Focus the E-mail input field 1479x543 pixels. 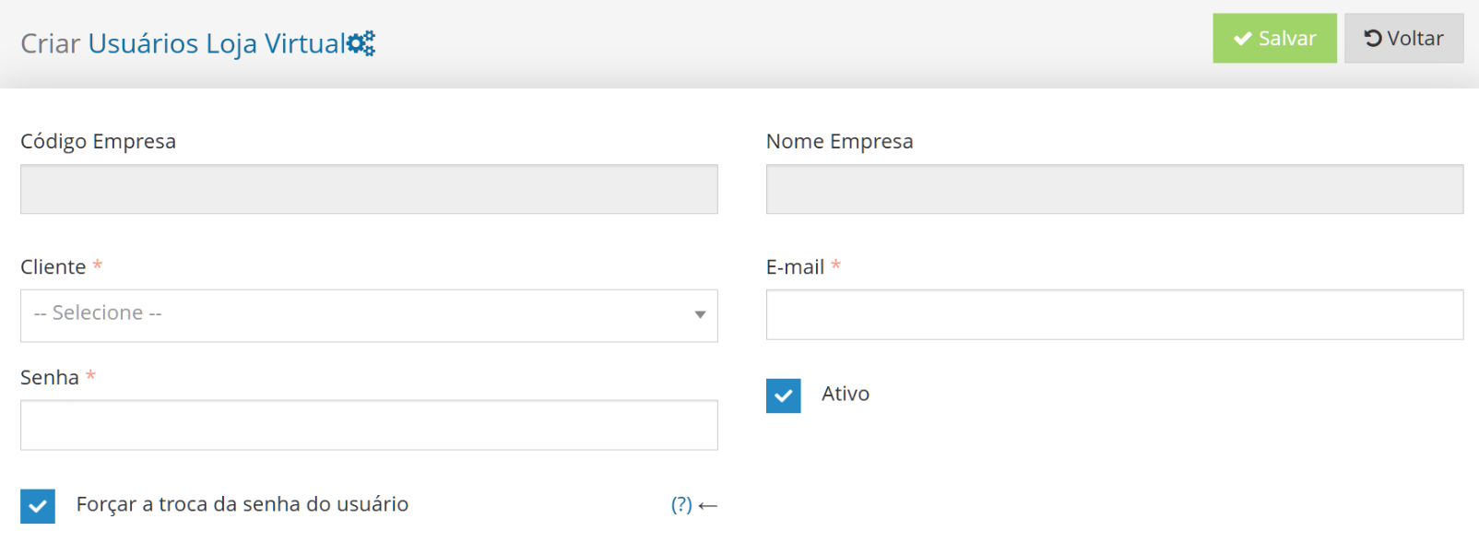1115,314
